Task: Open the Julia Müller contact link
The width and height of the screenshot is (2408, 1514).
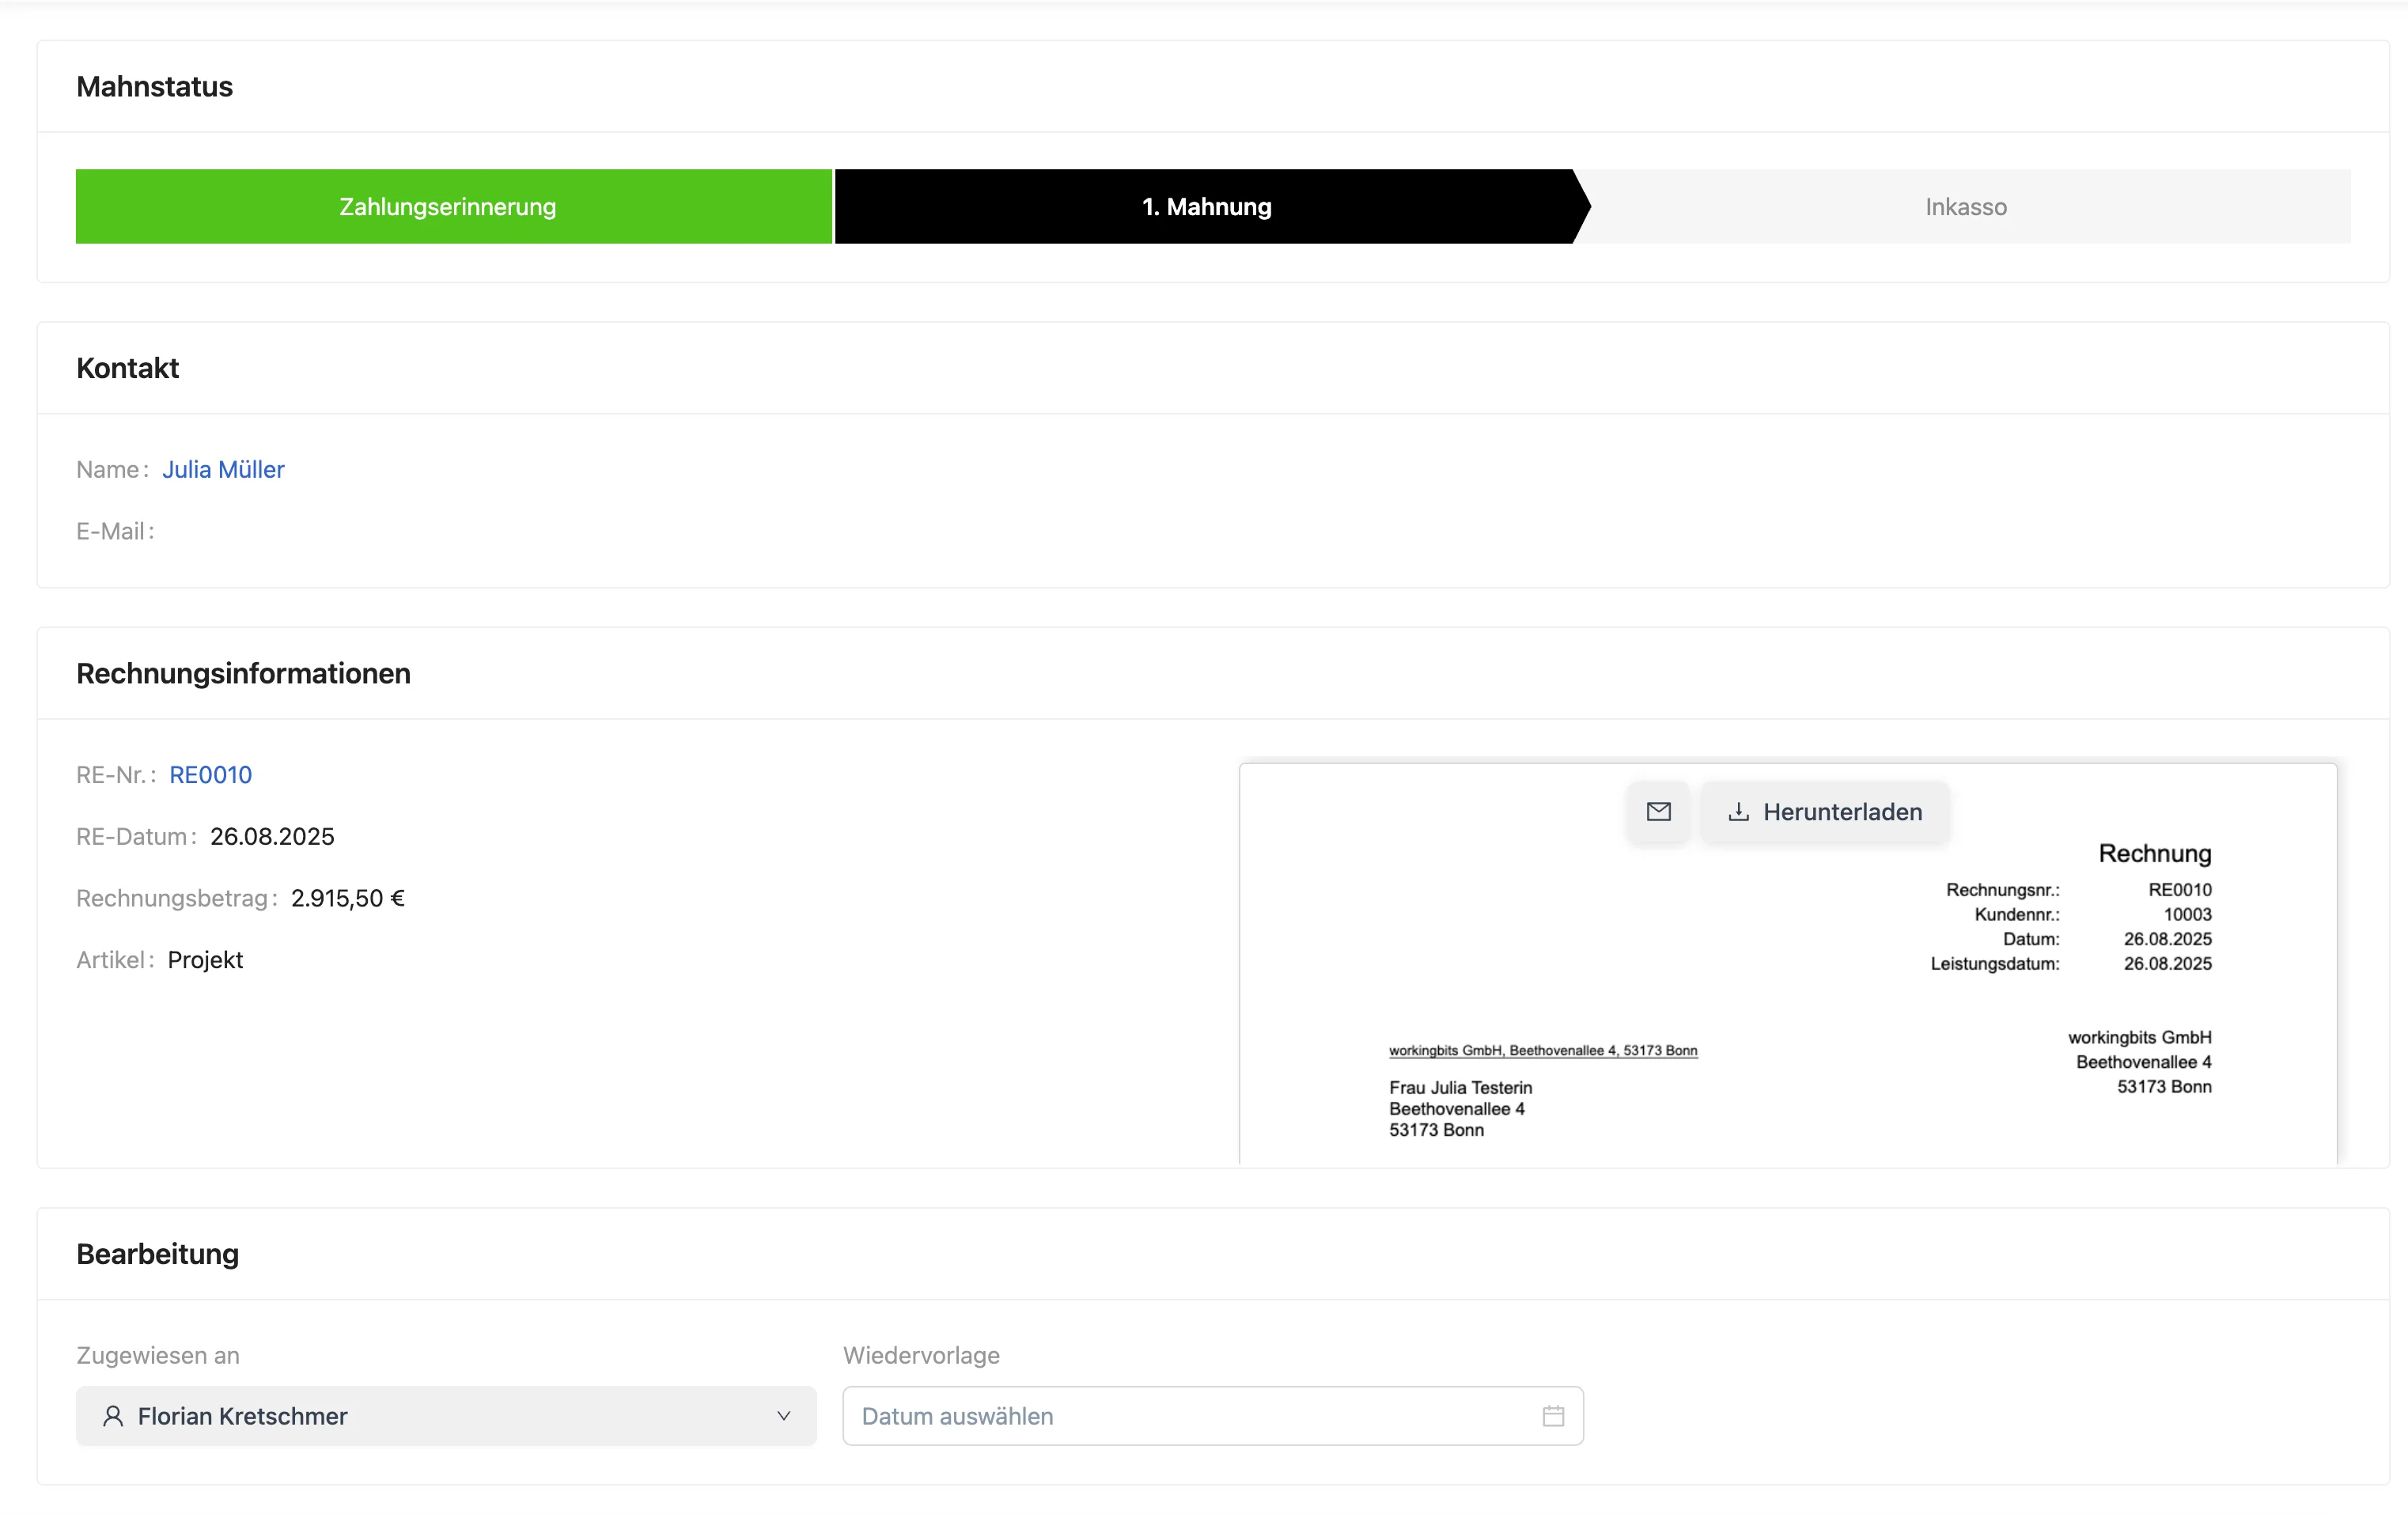Action: (x=223, y=469)
